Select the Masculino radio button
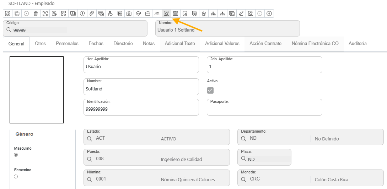The image size is (387, 189). click(x=16, y=155)
